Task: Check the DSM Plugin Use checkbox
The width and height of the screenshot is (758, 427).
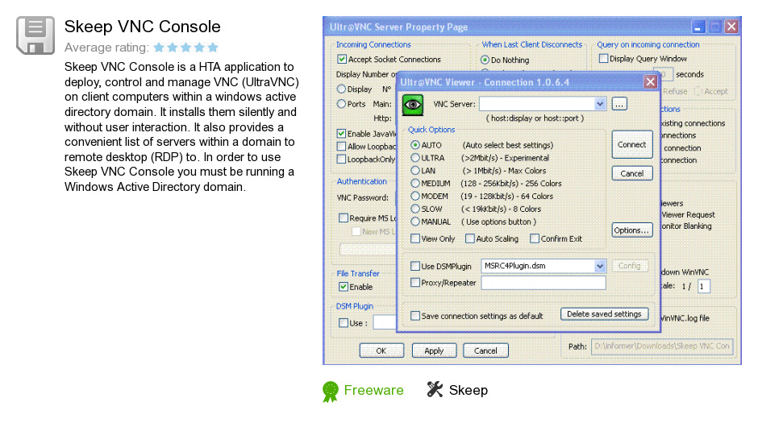Action: coord(344,322)
